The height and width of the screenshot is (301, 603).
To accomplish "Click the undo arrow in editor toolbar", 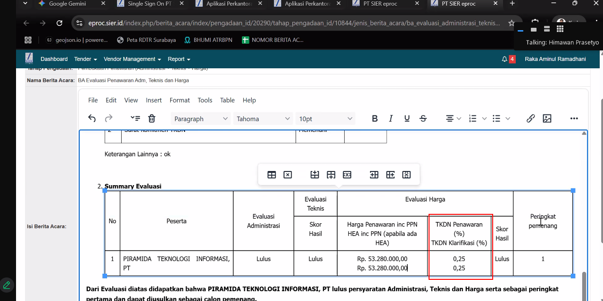I will [92, 119].
